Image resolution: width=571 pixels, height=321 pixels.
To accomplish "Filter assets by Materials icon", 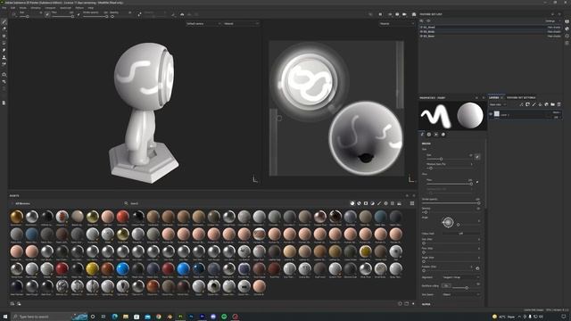I will [x=352, y=203].
